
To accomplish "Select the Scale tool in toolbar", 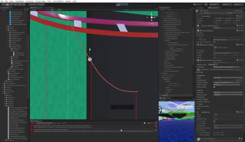I will tap(15, 5).
